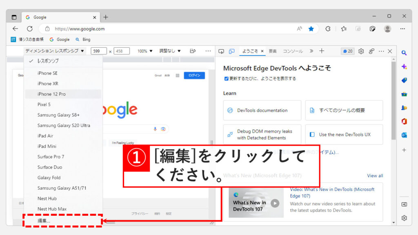
Task: Click the sidebar hide/show panel icon
Action: pos(404,204)
